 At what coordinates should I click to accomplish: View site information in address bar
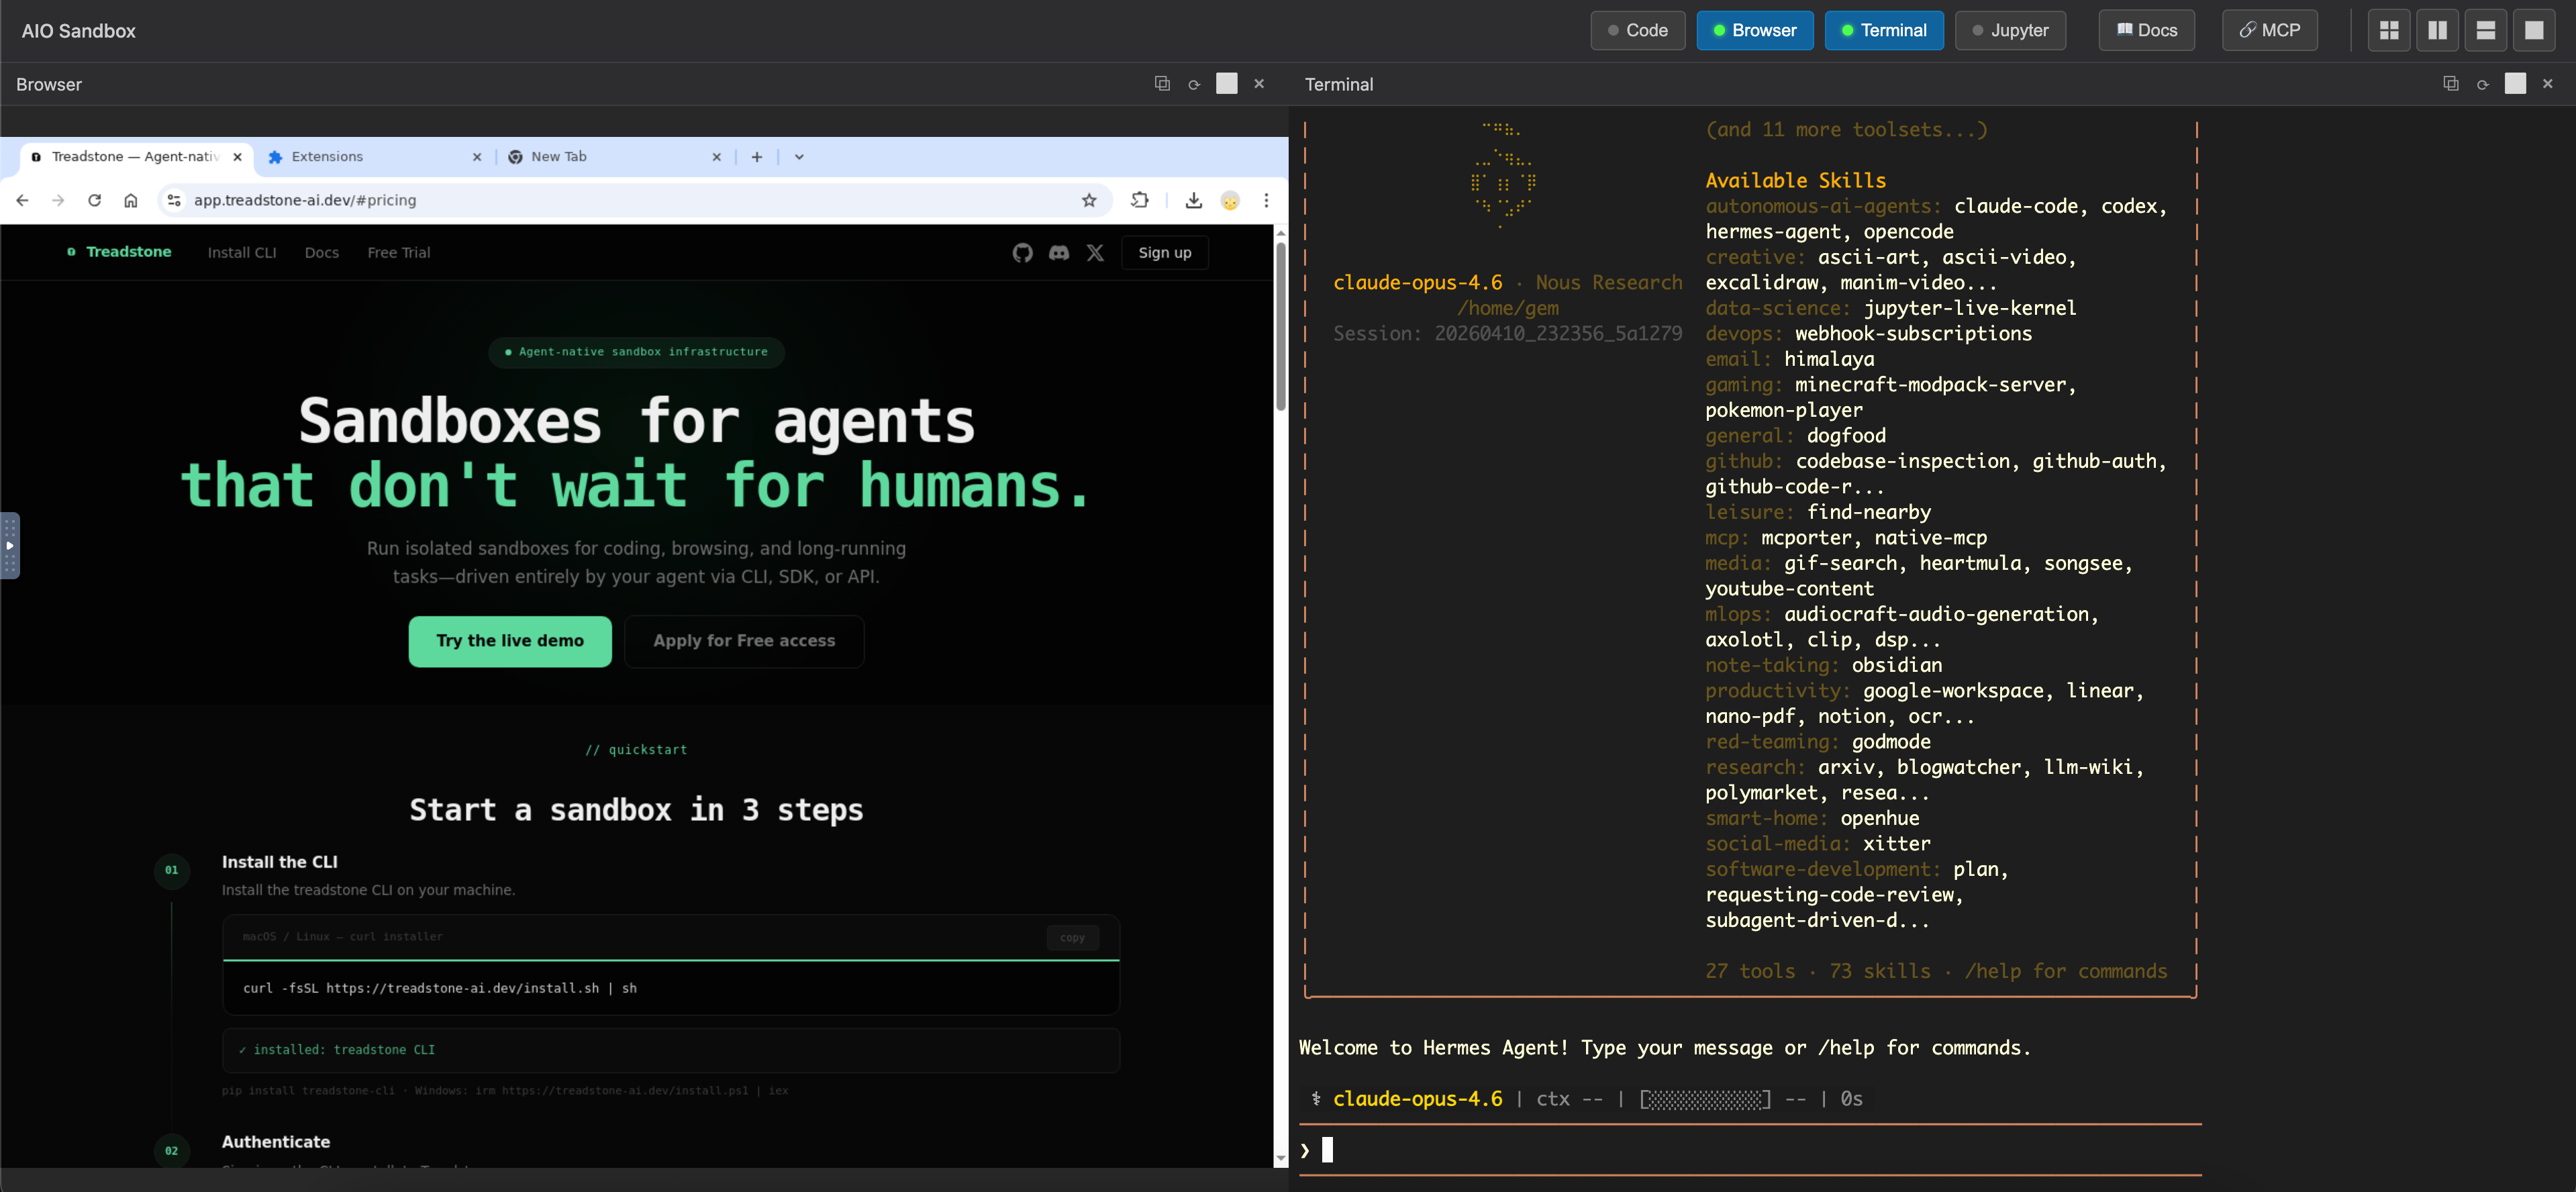[174, 200]
